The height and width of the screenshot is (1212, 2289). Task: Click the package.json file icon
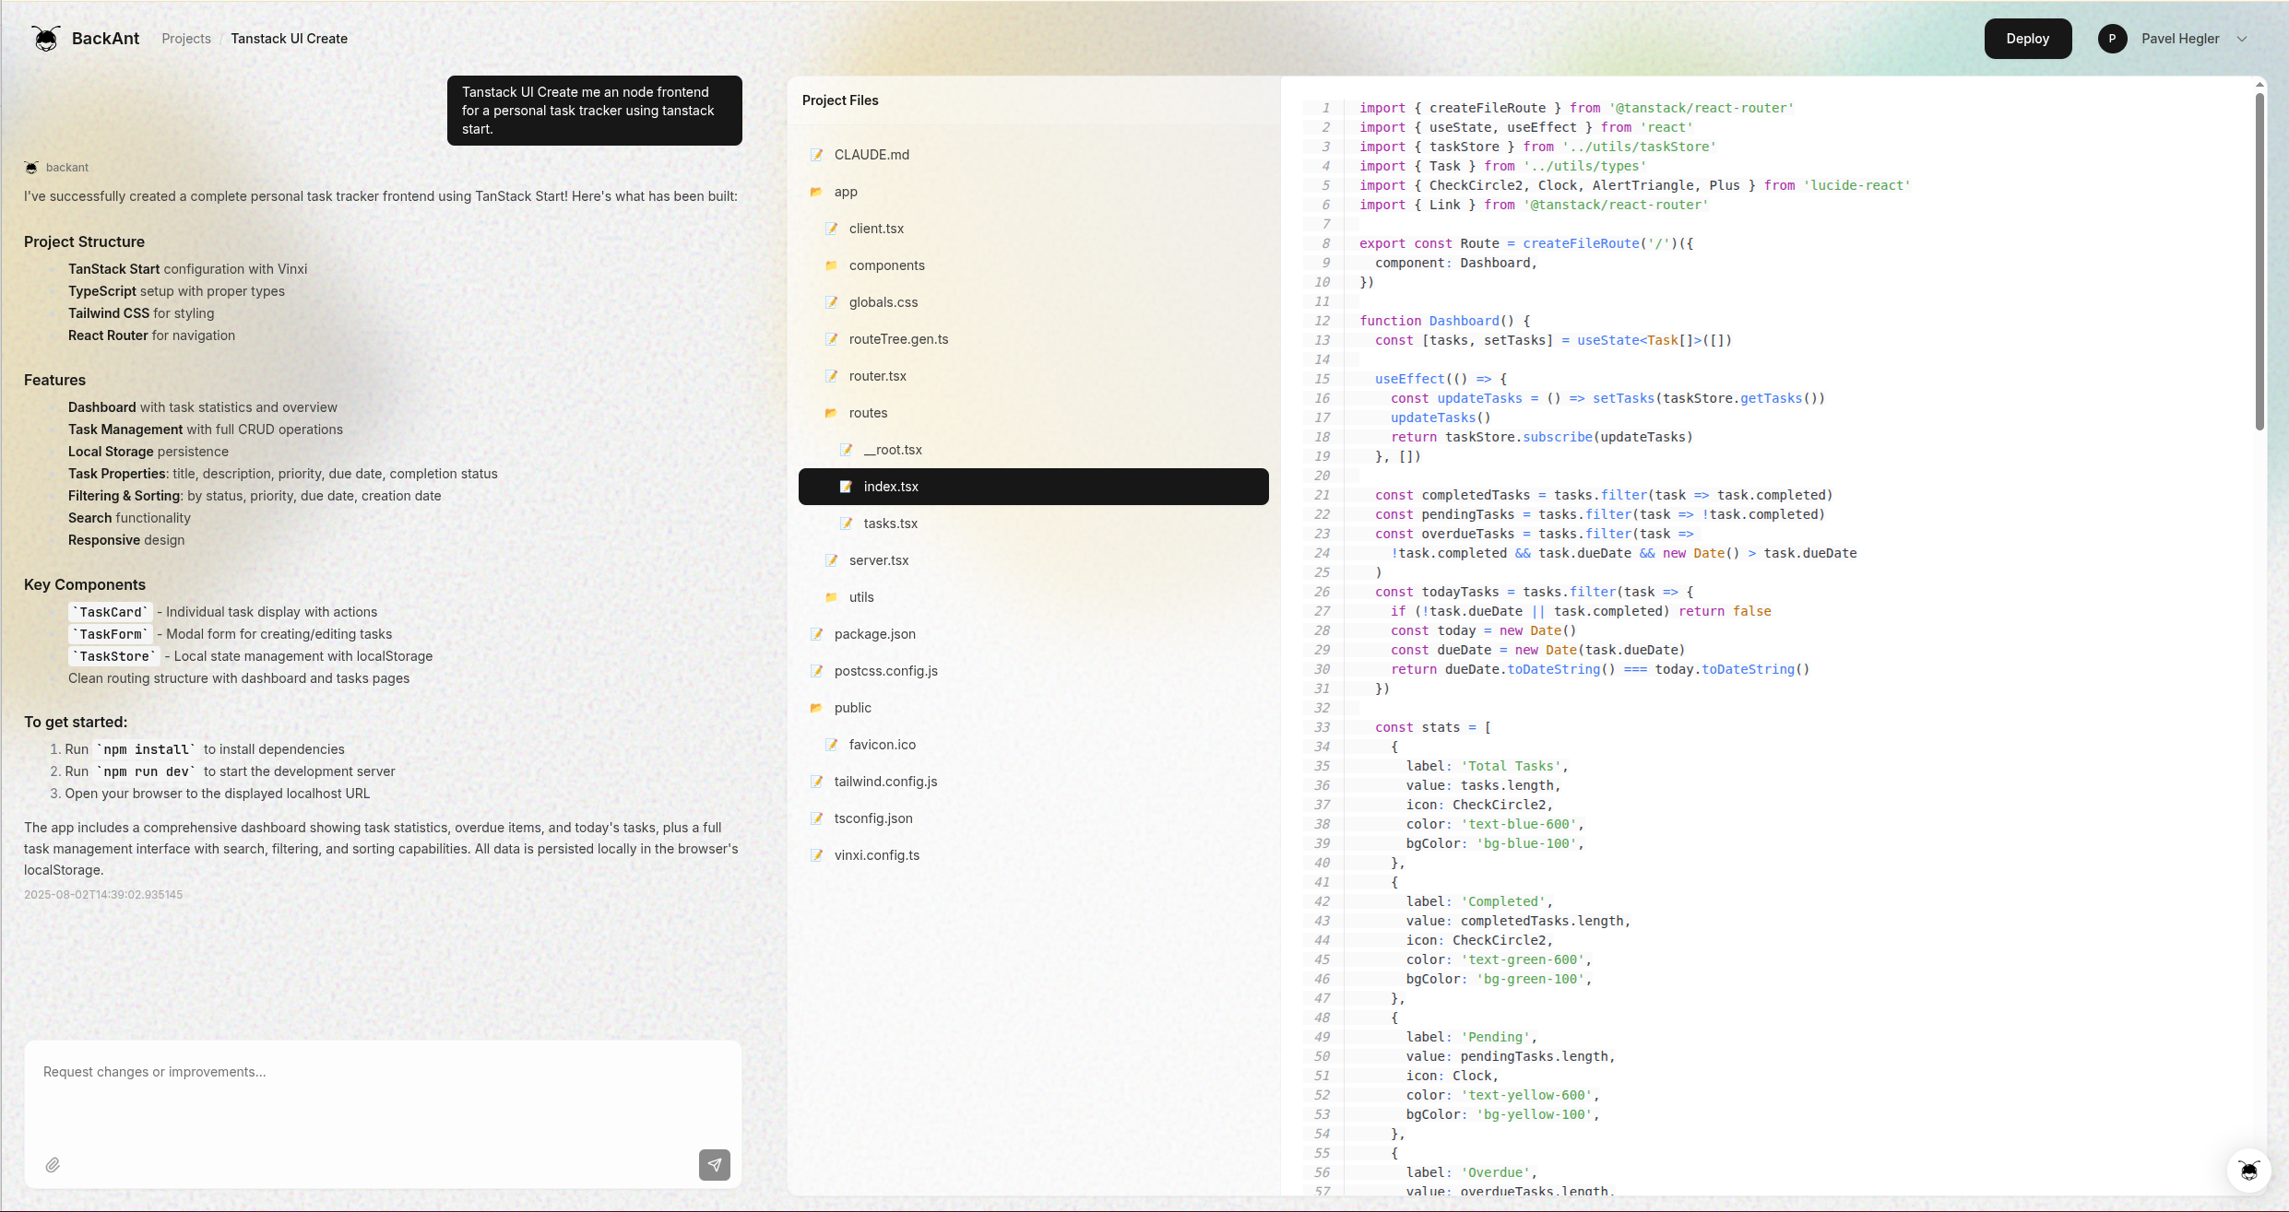coord(816,634)
